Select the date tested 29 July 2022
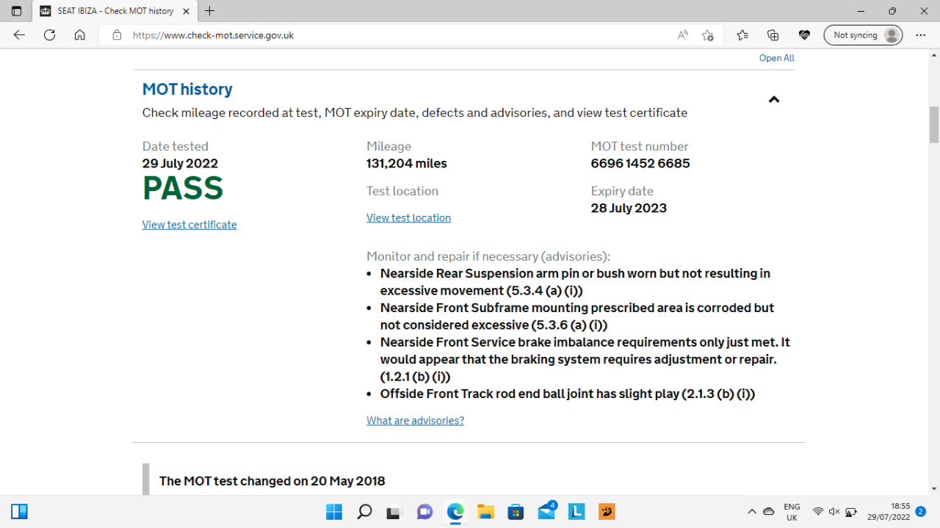Viewport: 940px width, 528px height. pos(180,164)
